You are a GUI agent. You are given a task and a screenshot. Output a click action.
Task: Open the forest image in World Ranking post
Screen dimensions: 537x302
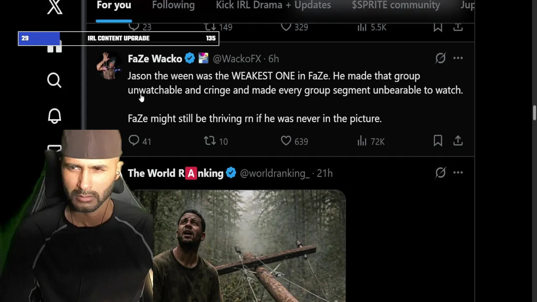239,246
